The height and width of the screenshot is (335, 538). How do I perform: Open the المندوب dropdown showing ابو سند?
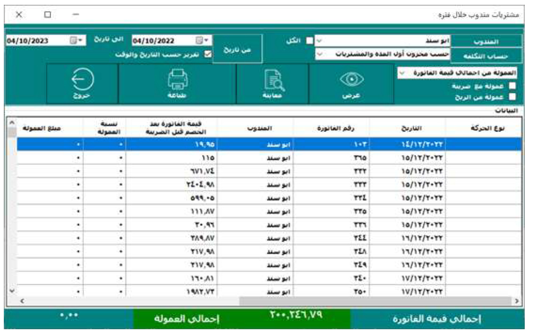pyautogui.click(x=319, y=41)
